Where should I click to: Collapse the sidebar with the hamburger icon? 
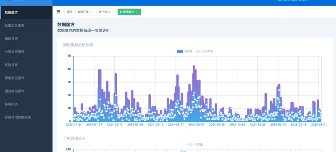pos(58,12)
